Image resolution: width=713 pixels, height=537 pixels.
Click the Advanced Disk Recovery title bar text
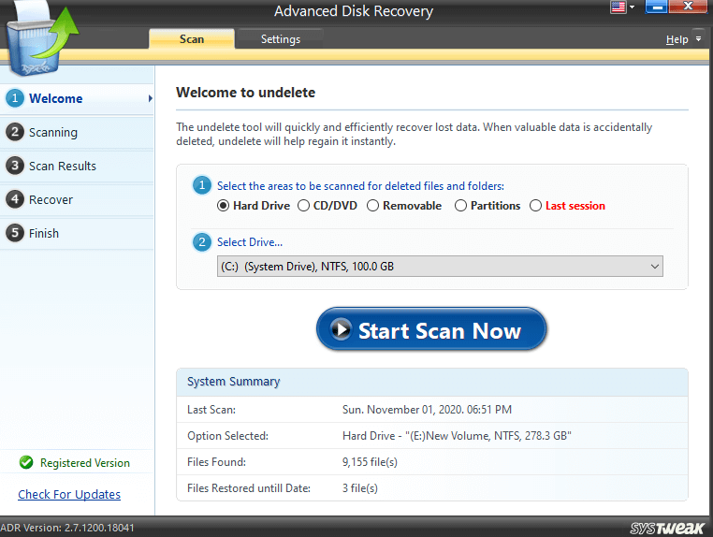(x=354, y=11)
